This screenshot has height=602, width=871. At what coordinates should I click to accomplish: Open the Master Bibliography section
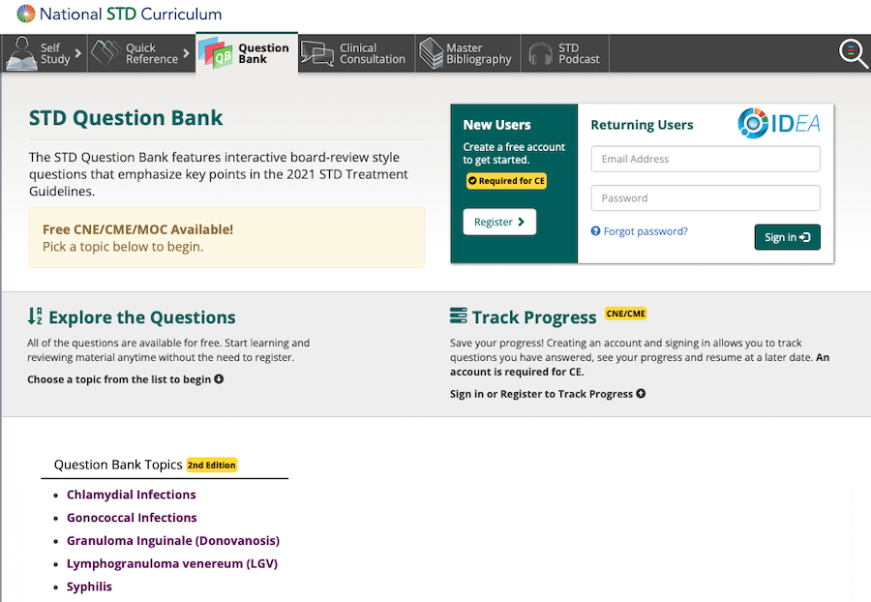467,53
